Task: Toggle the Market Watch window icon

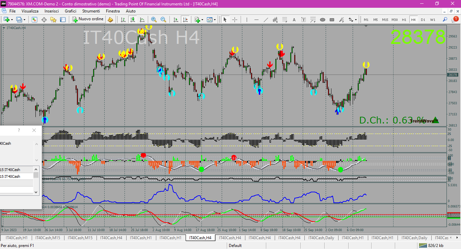Action: click(x=34, y=20)
